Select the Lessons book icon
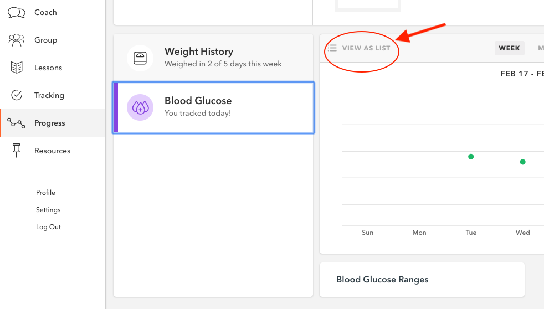 point(16,68)
